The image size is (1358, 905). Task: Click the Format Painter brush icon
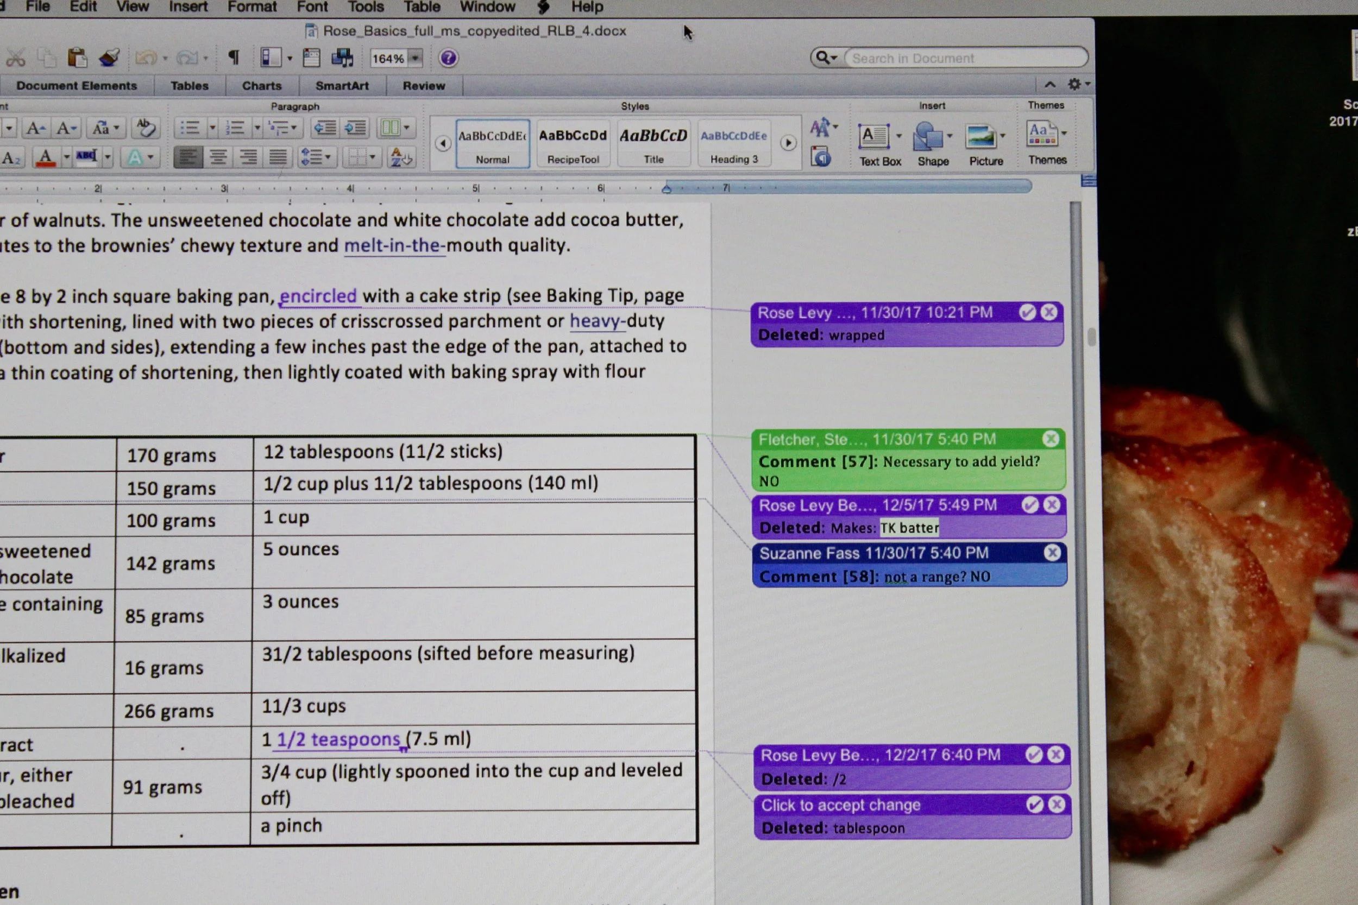tap(109, 58)
